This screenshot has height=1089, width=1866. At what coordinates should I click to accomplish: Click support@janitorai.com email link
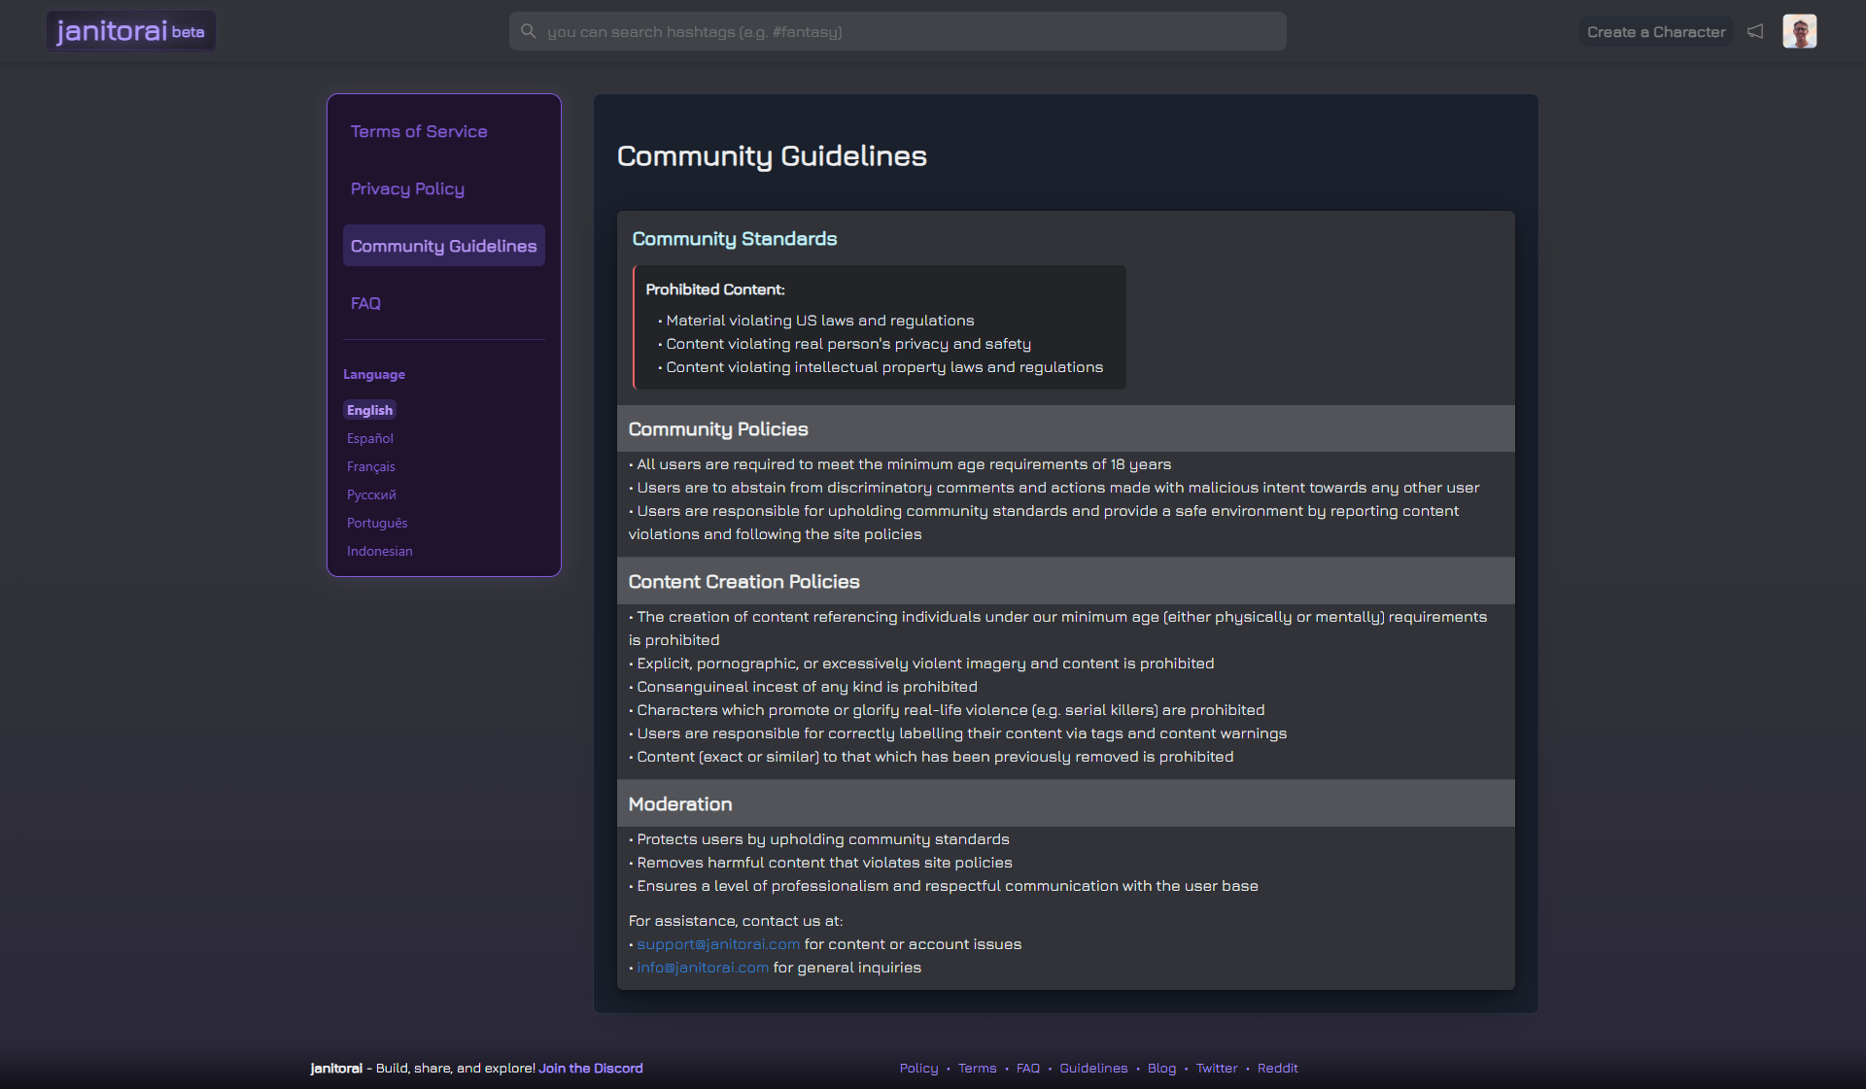tap(718, 944)
